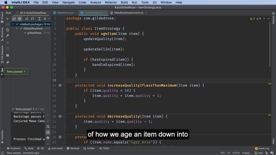
Task: Select All in KataGildedRose run tab
Action: click(x=33, y=12)
